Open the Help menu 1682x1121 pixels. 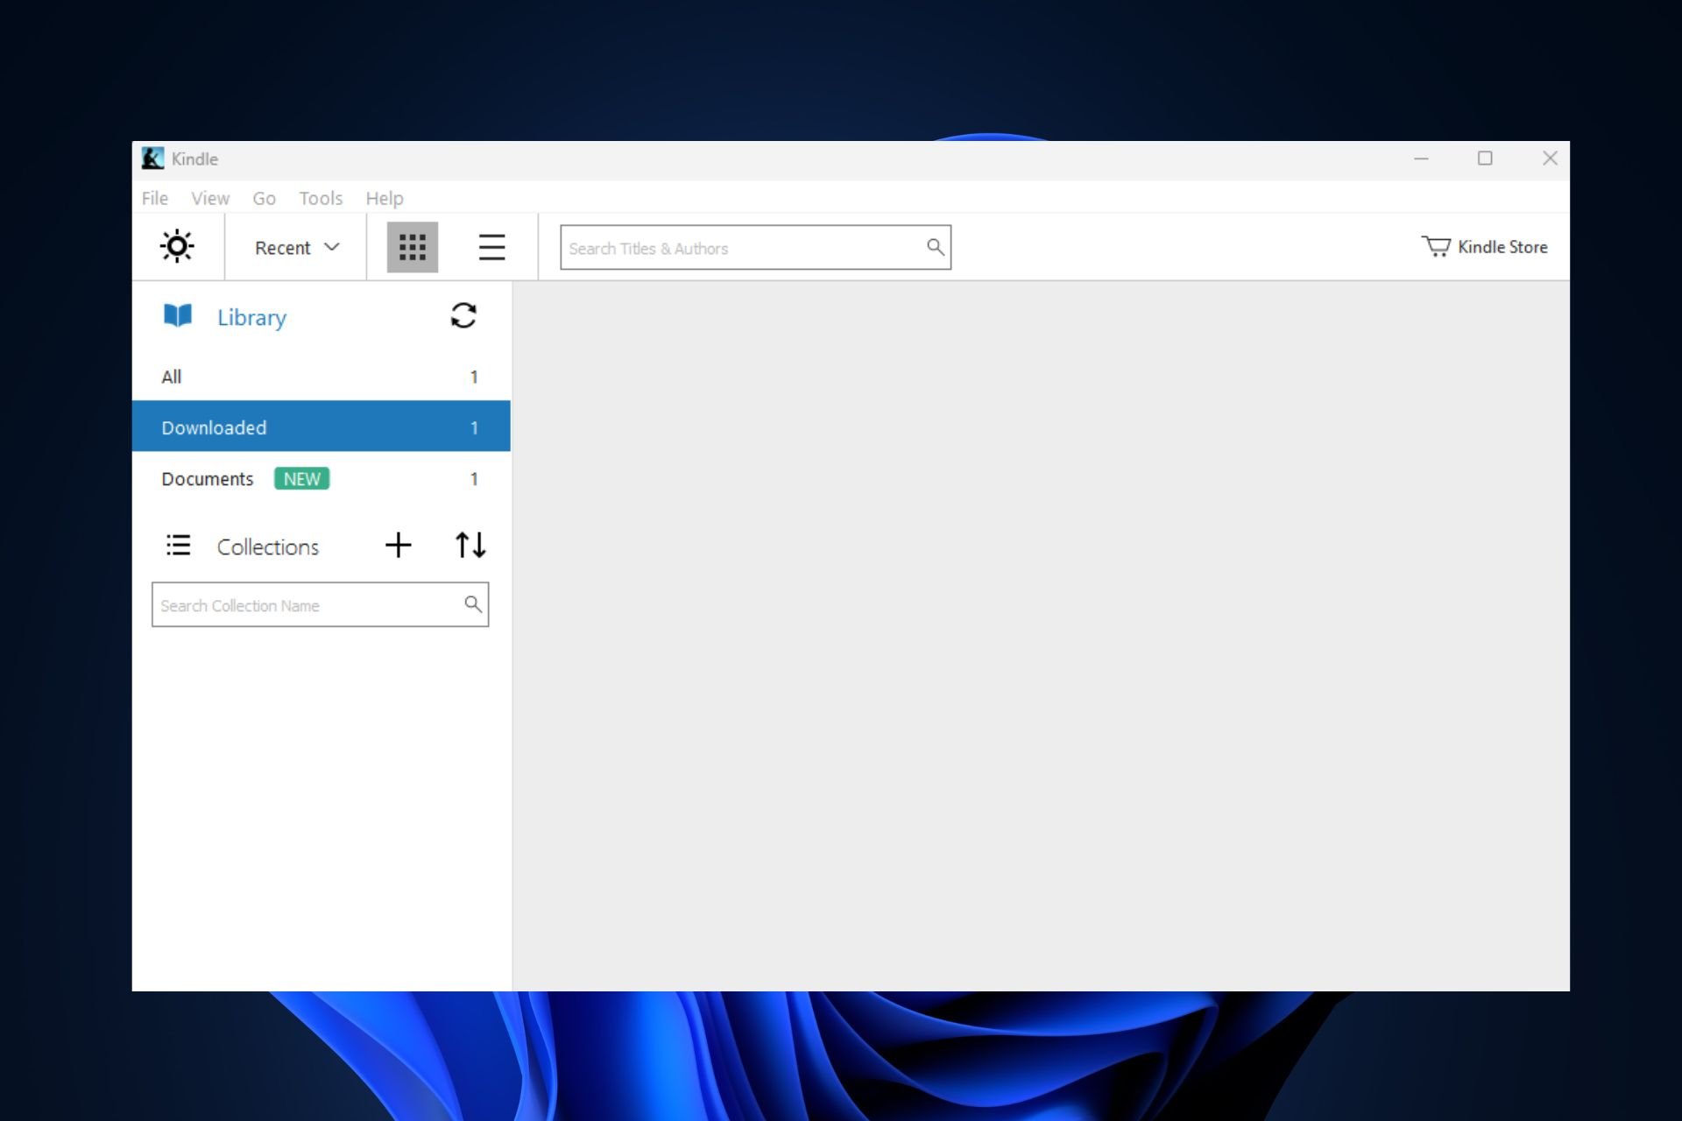[x=385, y=198]
